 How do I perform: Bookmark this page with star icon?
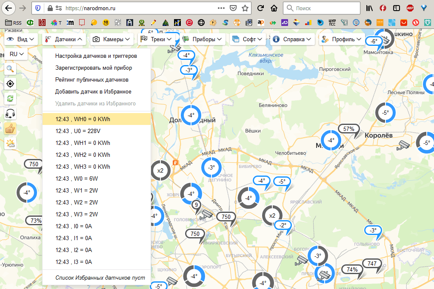245,8
